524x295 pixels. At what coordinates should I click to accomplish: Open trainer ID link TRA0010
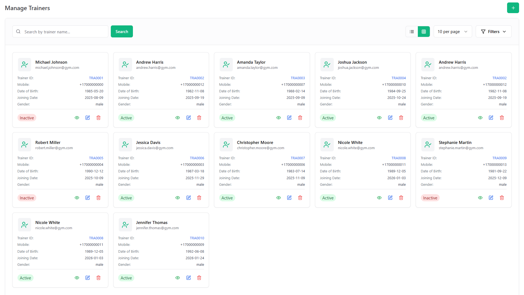tap(197, 238)
